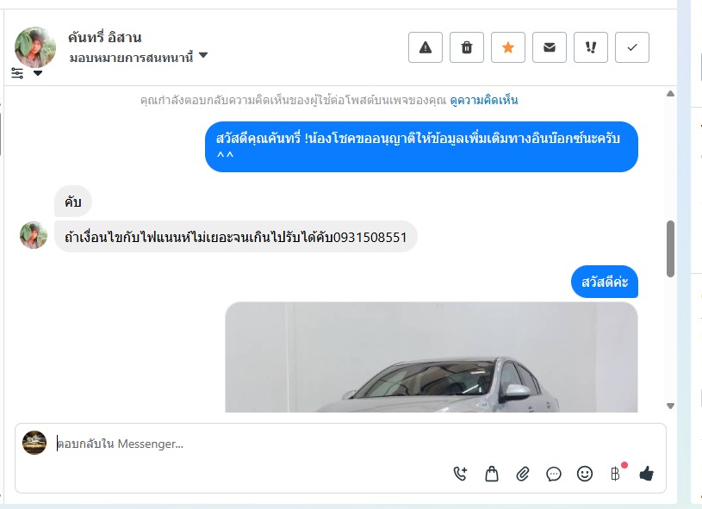Open saved replies speech bubble icon

[x=554, y=474]
